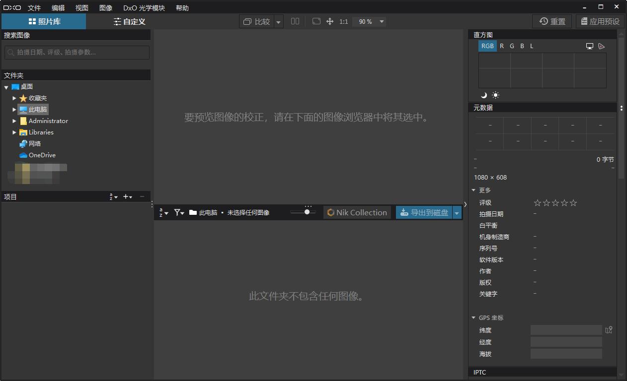
Task: Click the fit-to-screen icon in toolbar
Action: tap(316, 21)
